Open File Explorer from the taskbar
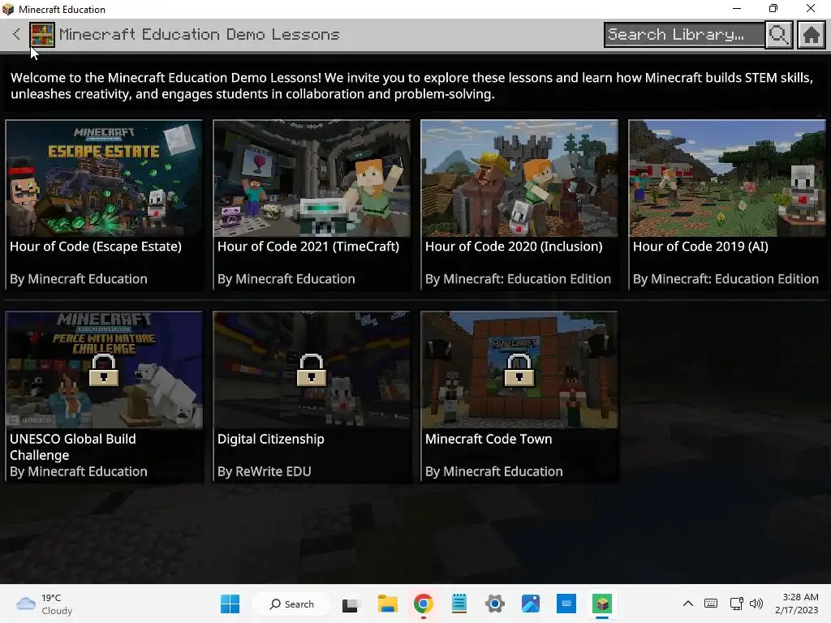The image size is (831, 623). tap(387, 604)
